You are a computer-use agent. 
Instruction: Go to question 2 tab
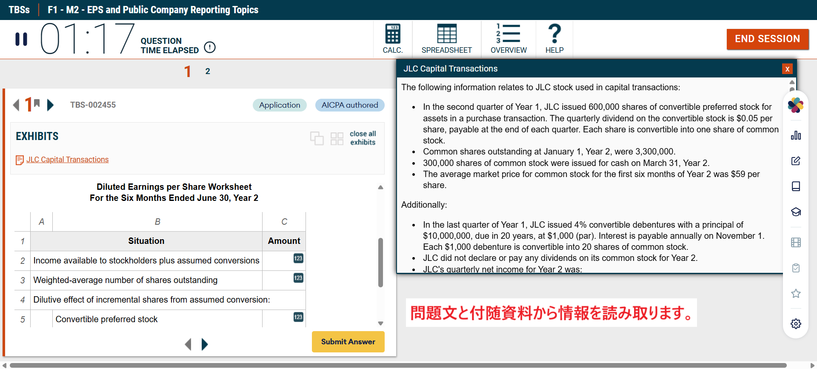point(208,72)
